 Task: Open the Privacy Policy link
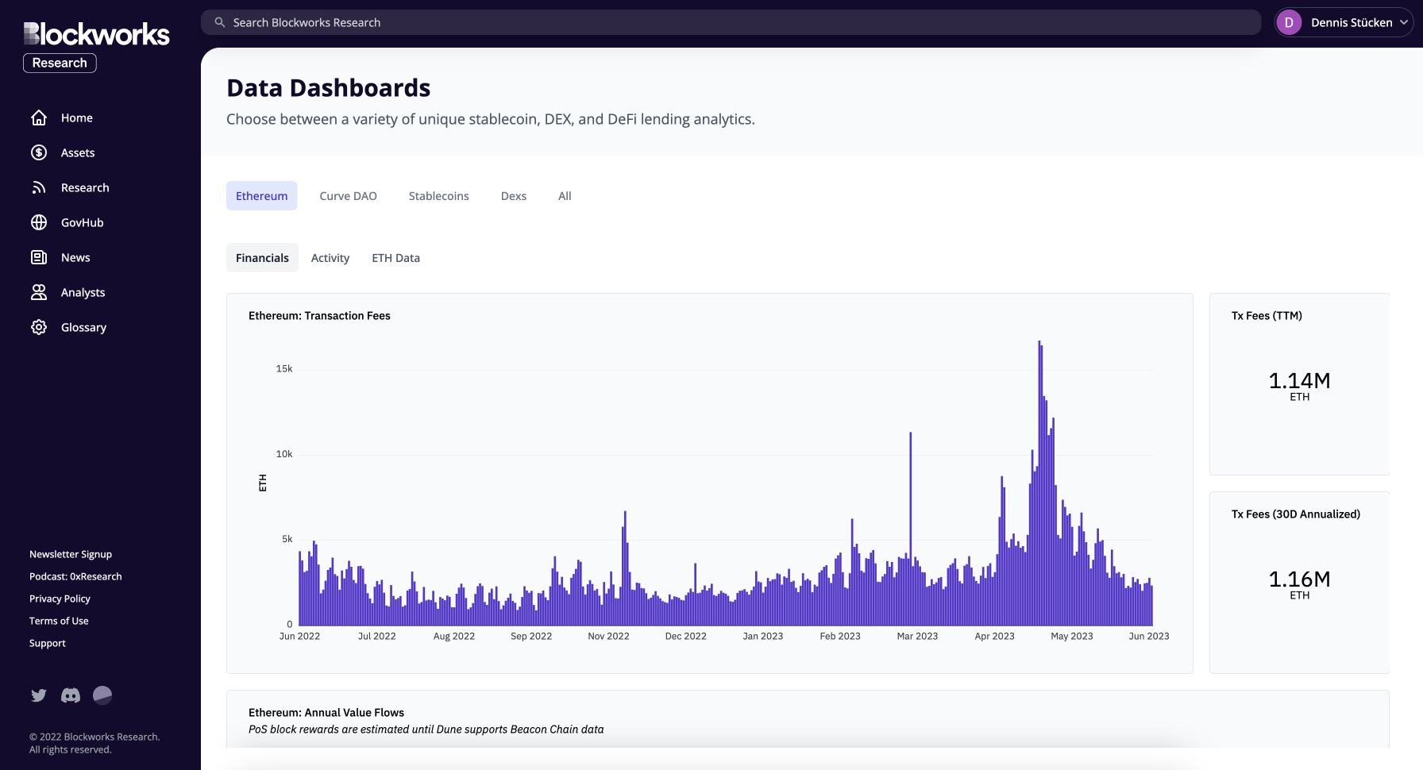pos(60,599)
